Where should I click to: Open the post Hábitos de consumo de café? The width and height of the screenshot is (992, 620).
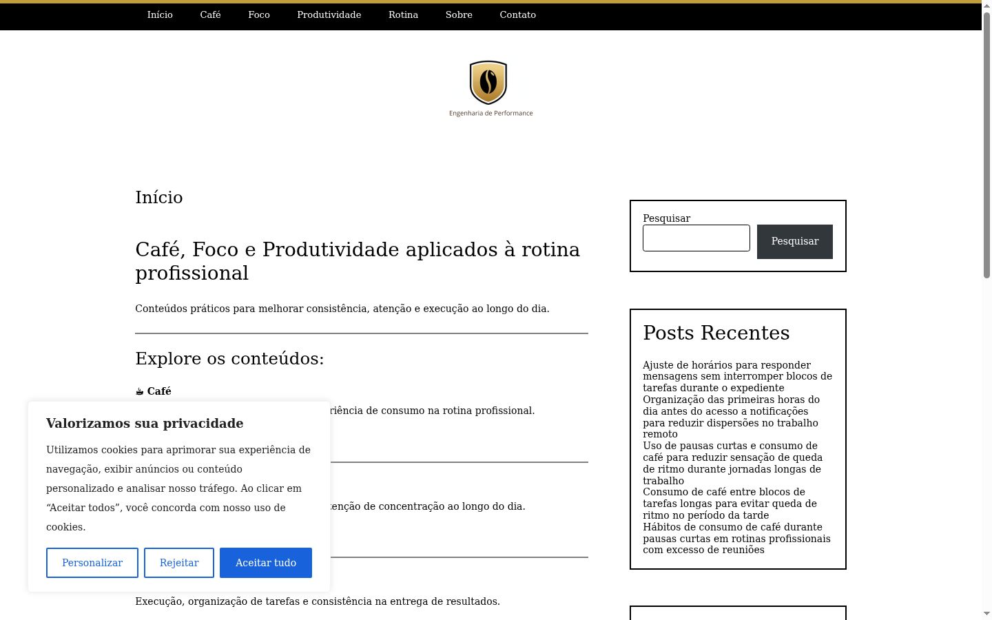(736, 538)
